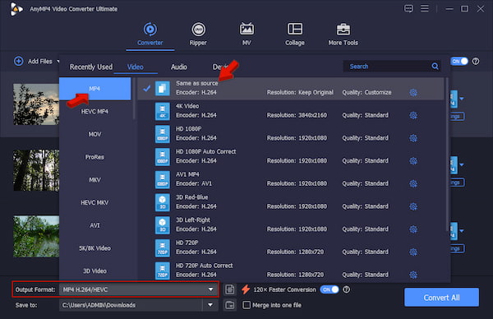This screenshot has width=493, height=319.
Task: Check Merge into one file
Action: (x=246, y=305)
